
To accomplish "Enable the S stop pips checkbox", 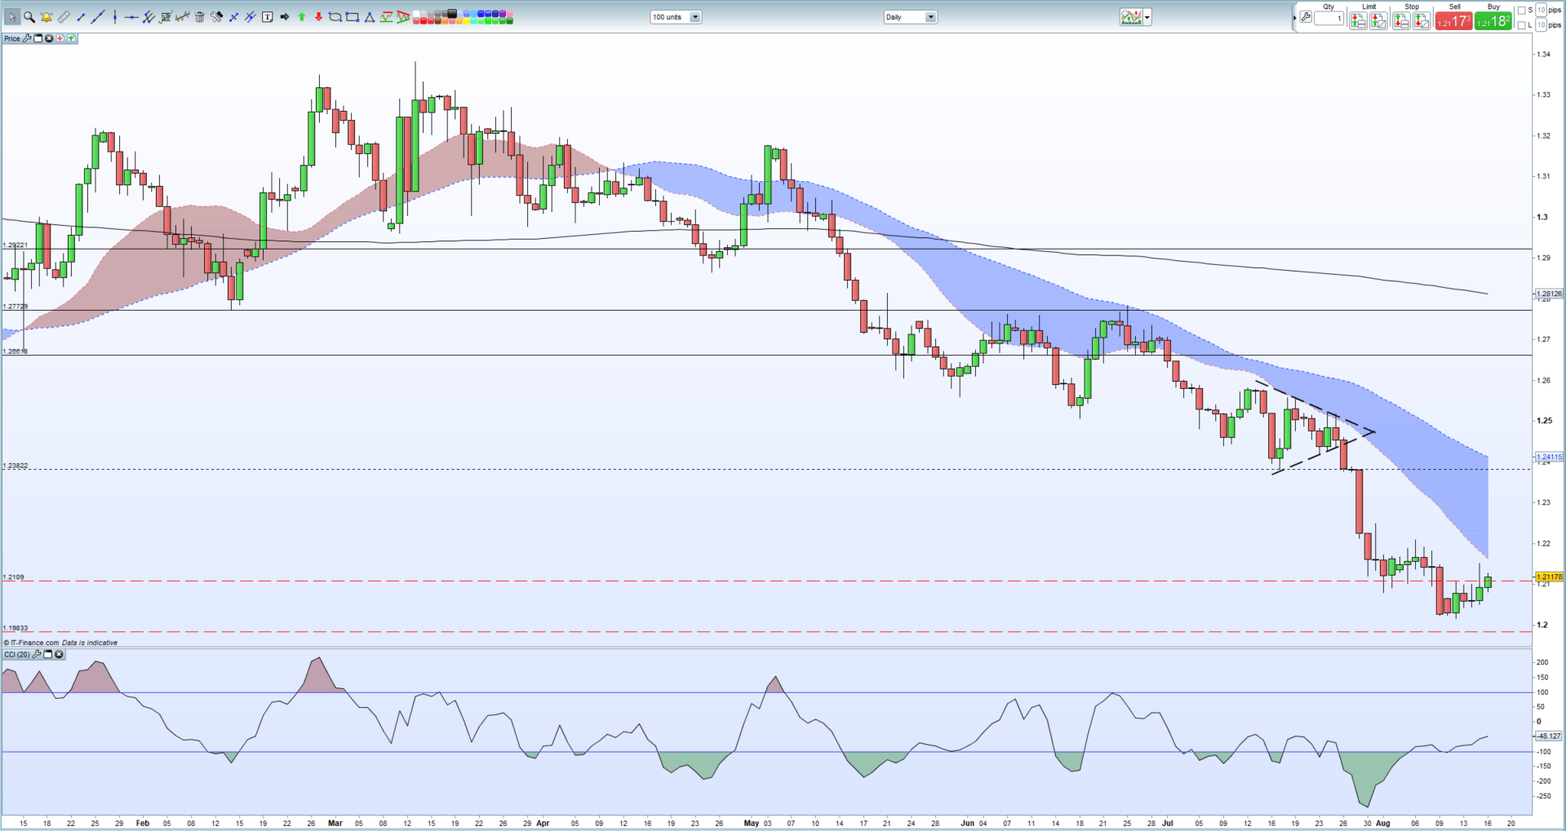I will coord(1521,11).
